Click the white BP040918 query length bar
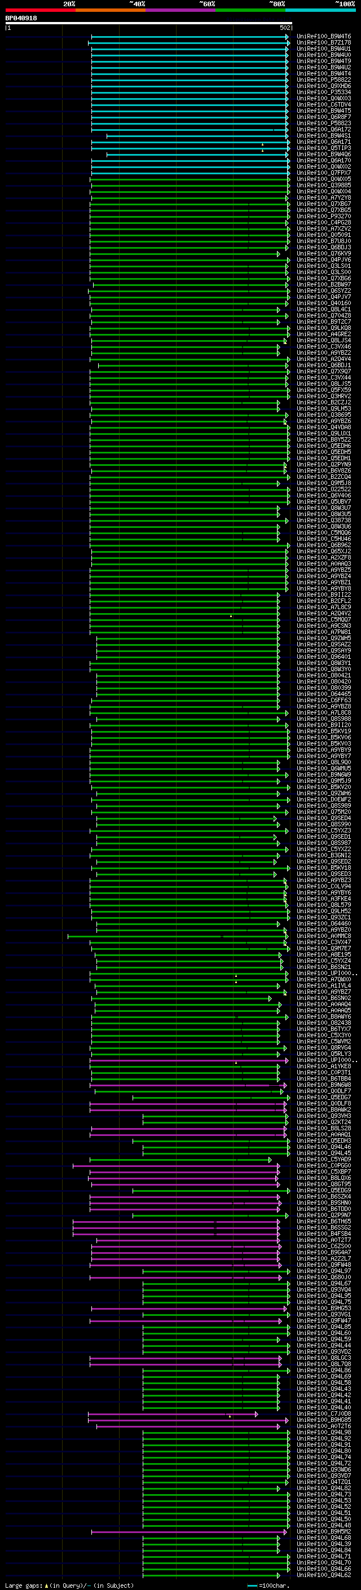The image size is (361, 1590). (149, 23)
